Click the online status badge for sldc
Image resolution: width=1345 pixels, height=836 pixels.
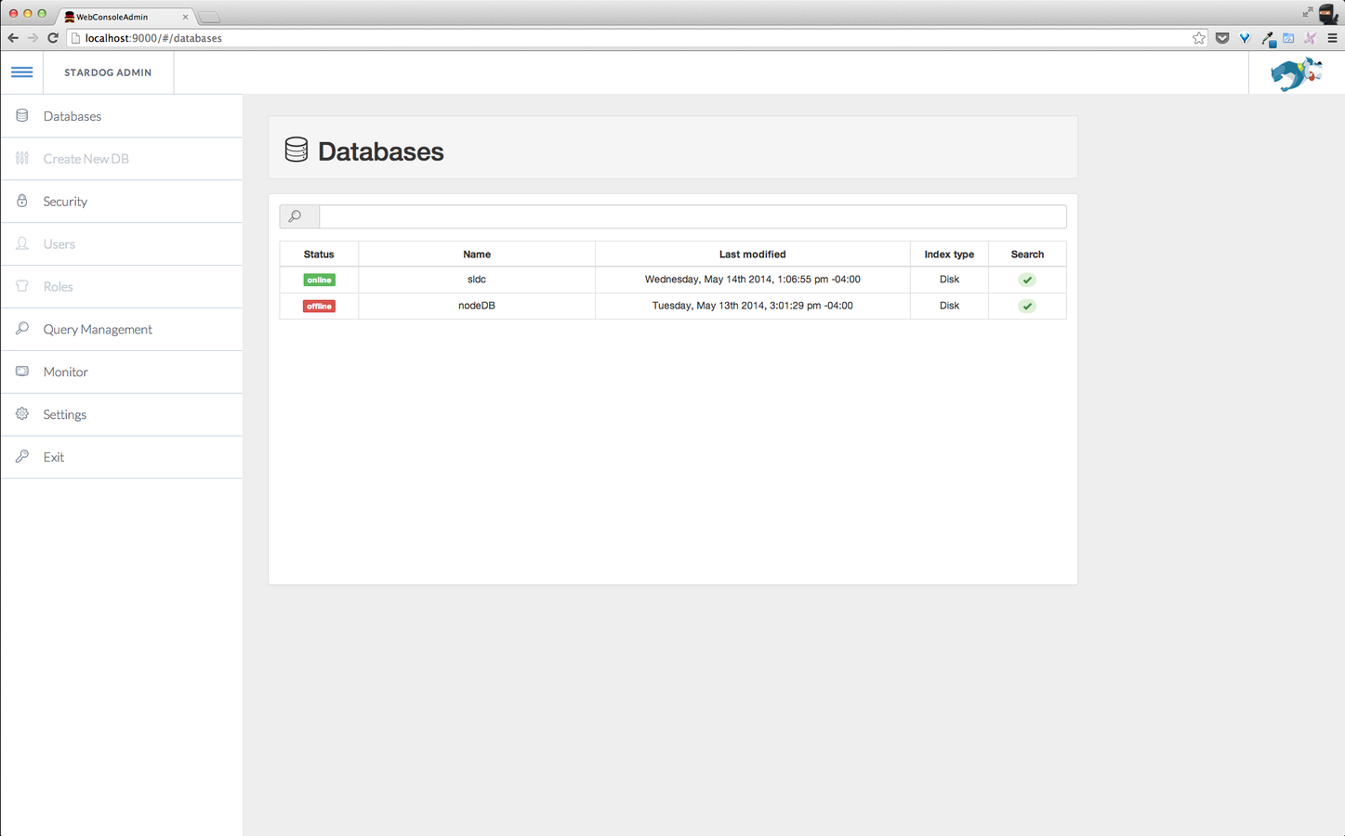319,280
